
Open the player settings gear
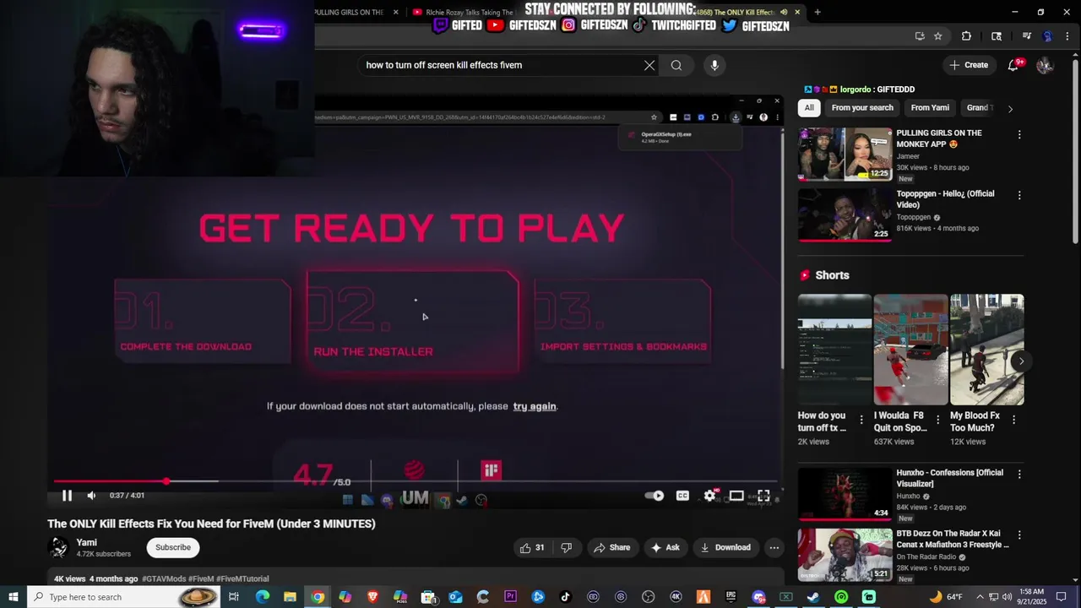(709, 496)
